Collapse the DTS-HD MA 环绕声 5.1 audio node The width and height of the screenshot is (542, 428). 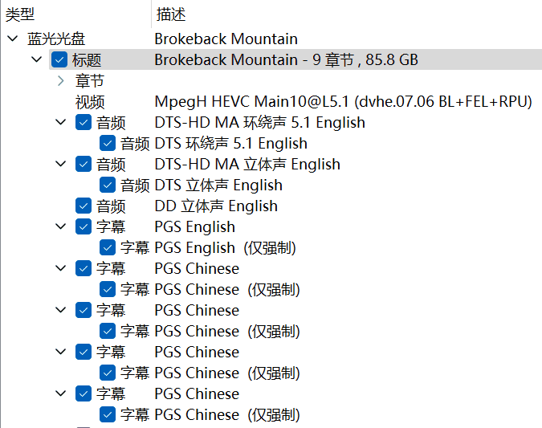pos(61,123)
